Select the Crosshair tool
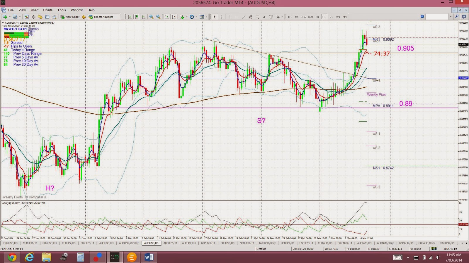 222,17
